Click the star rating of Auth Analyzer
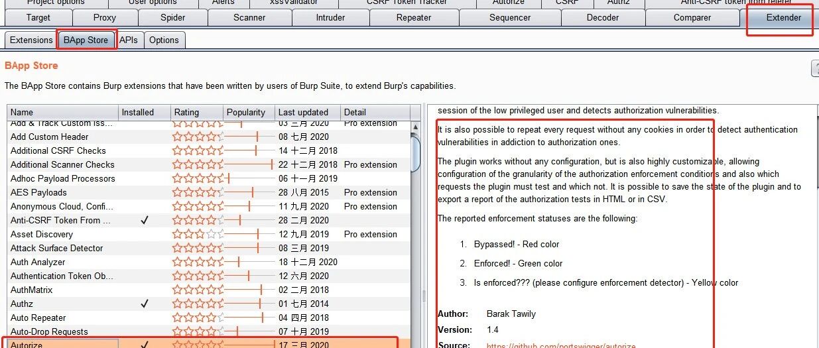819x348 pixels. pos(198,262)
